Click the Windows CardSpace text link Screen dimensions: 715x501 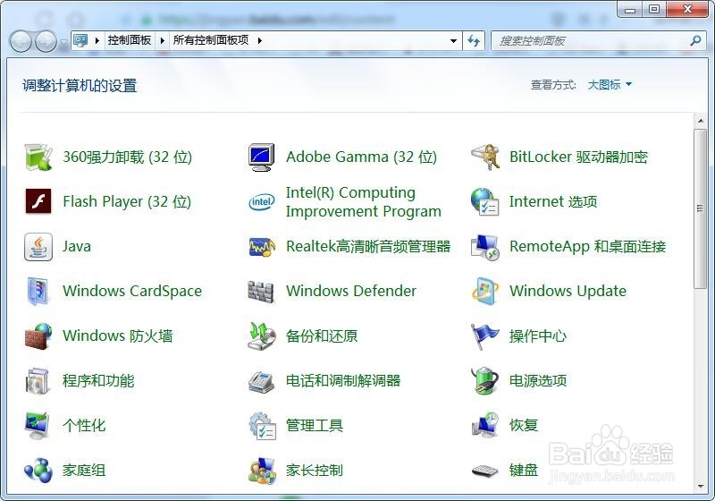(x=132, y=291)
